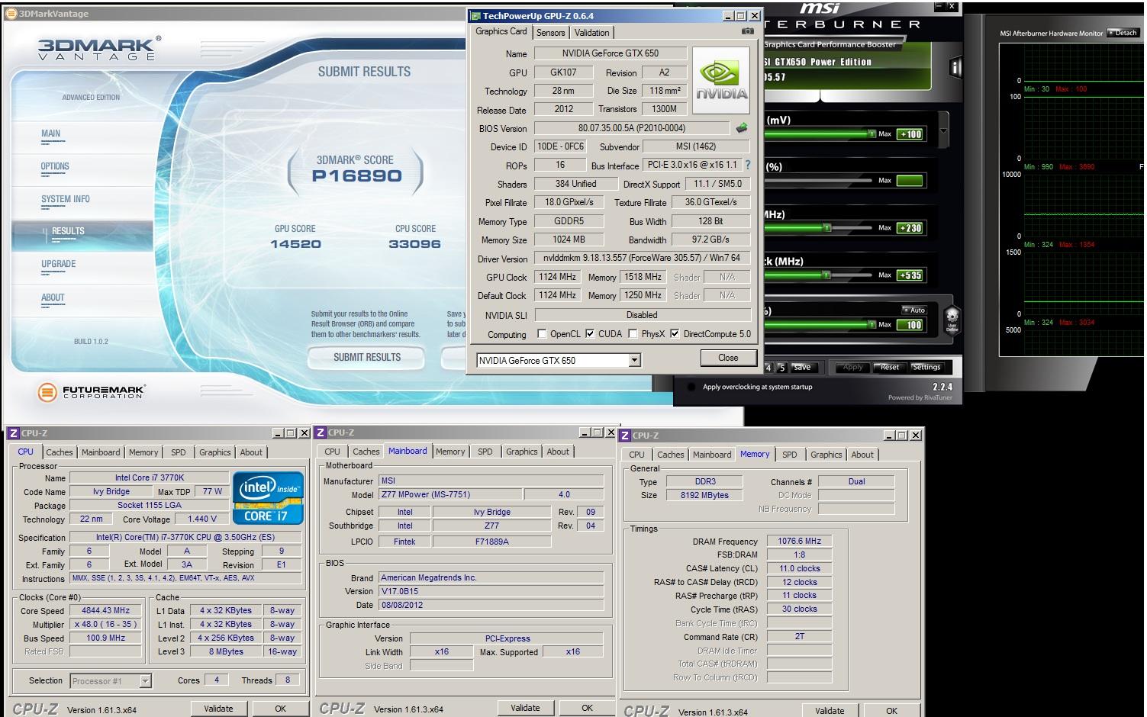
Task: Click the CPU-Z Mainboard window title icon
Action: [x=321, y=432]
